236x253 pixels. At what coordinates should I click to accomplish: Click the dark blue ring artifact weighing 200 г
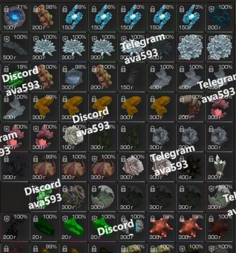(x=219, y=17)
